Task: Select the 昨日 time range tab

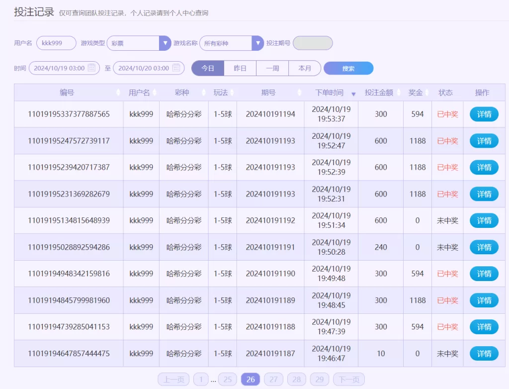Action: click(240, 68)
